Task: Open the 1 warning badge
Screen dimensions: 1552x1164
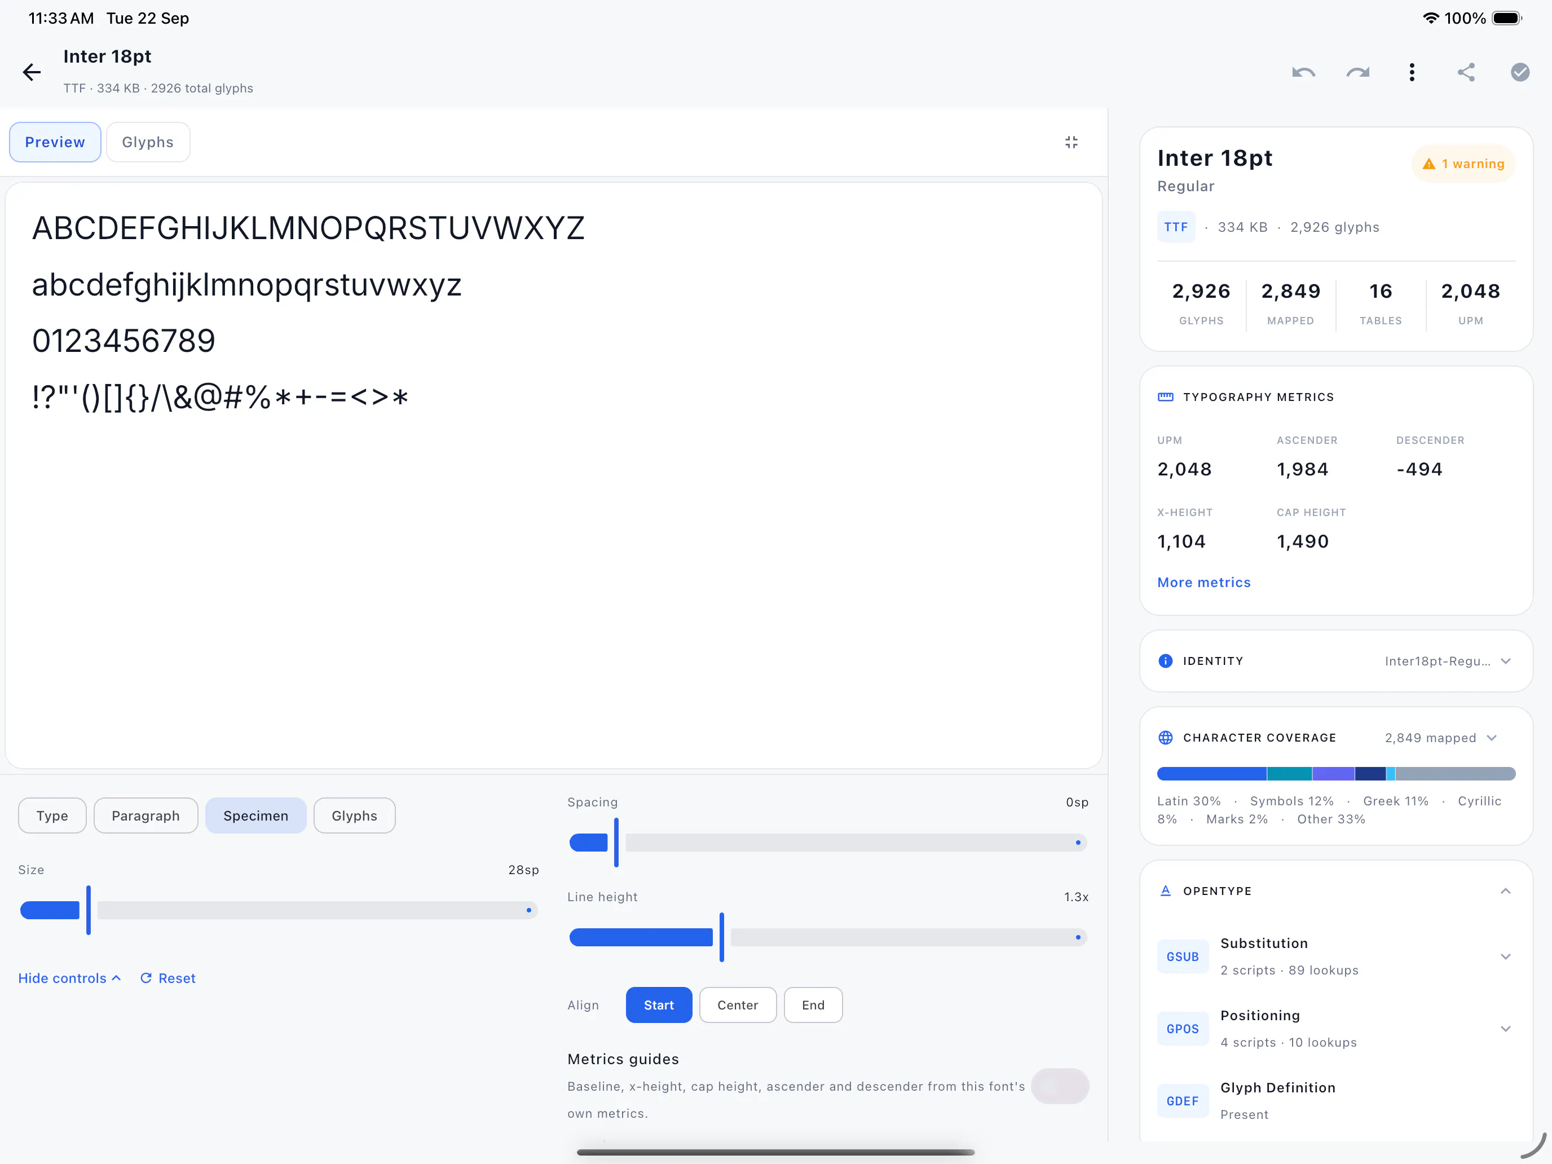Action: (x=1463, y=164)
